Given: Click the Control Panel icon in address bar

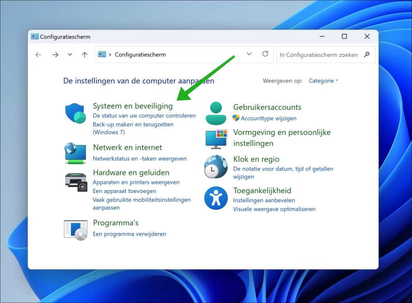Looking at the screenshot, I should (x=102, y=54).
